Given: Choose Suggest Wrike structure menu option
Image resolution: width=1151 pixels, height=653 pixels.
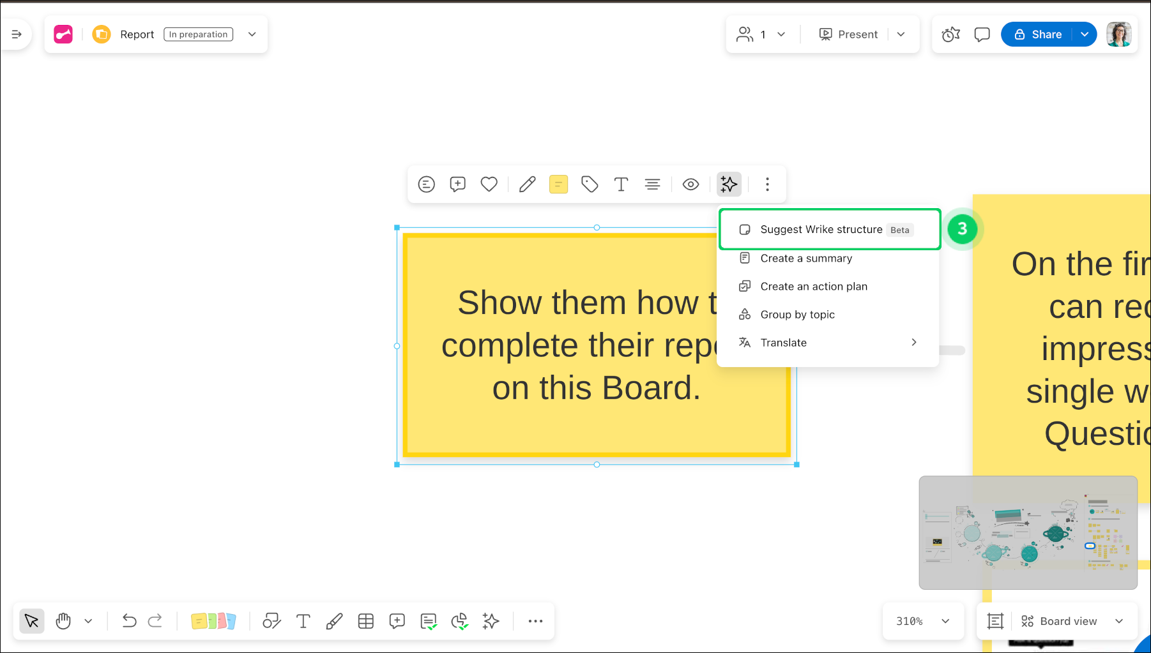Looking at the screenshot, I should 821,230.
